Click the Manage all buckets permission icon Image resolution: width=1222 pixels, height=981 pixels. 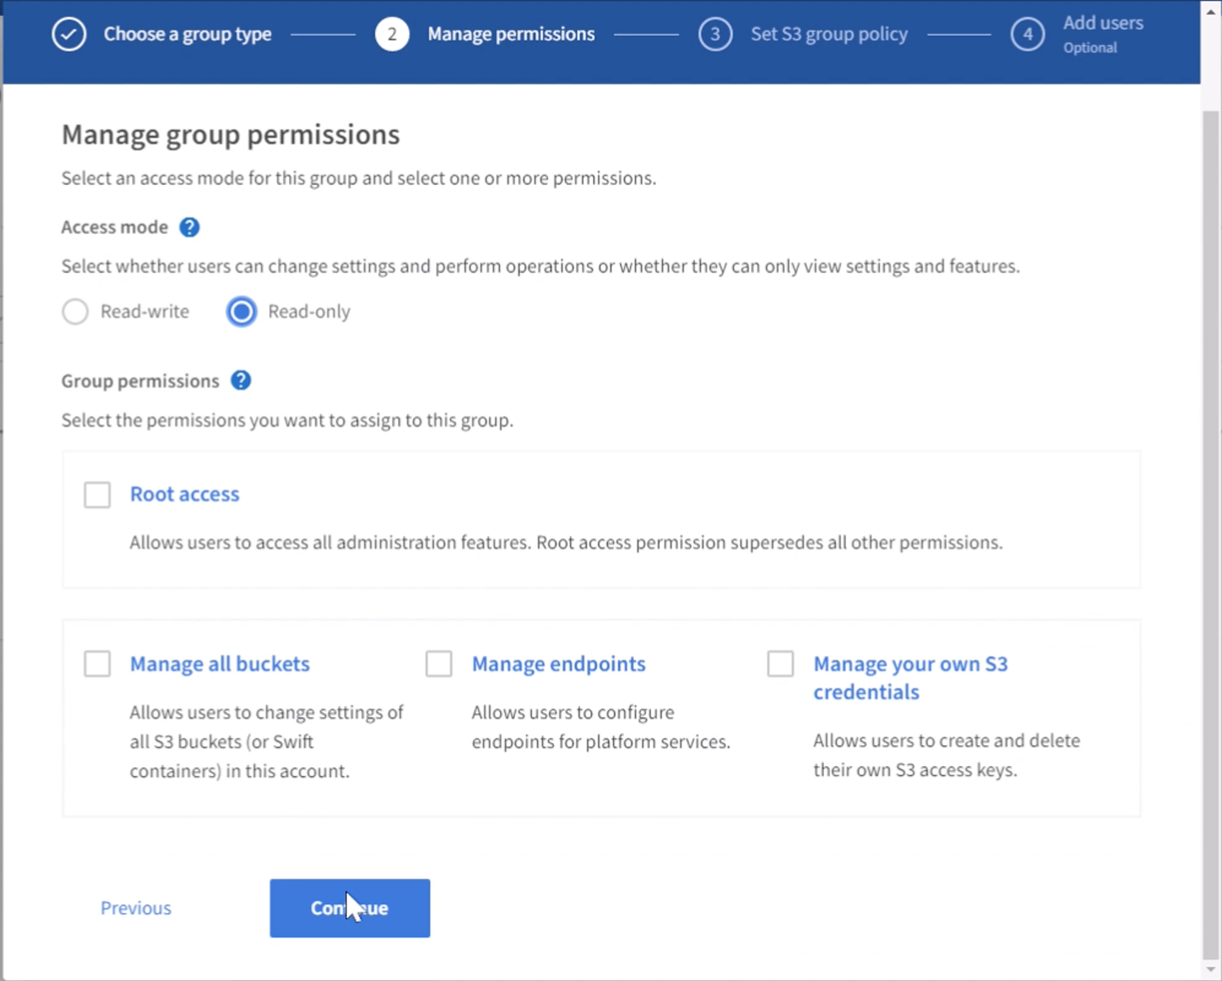pos(97,663)
